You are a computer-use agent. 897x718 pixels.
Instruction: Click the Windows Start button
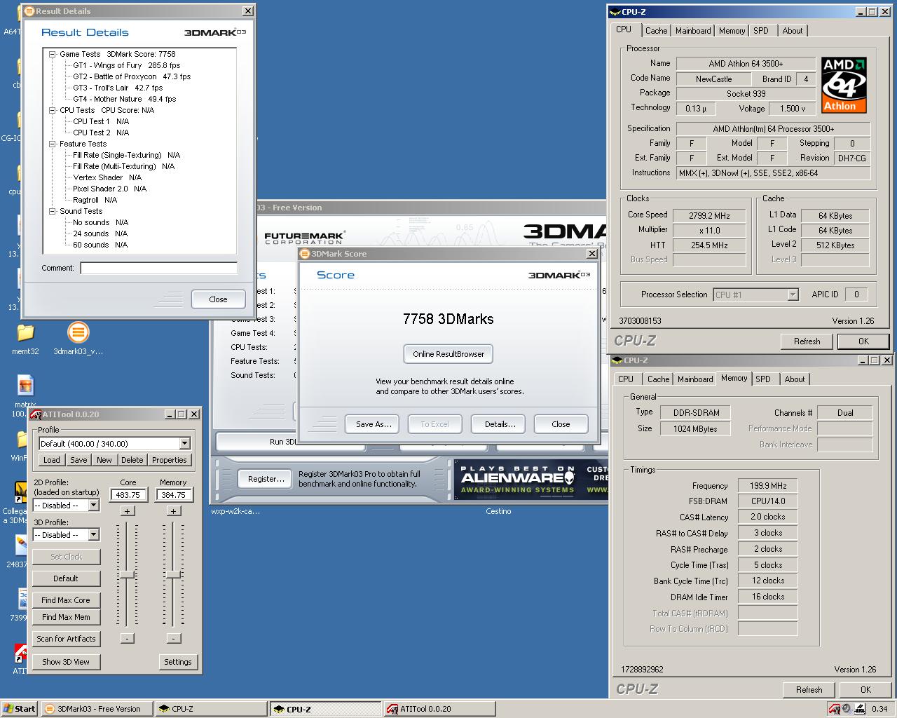[x=19, y=709]
